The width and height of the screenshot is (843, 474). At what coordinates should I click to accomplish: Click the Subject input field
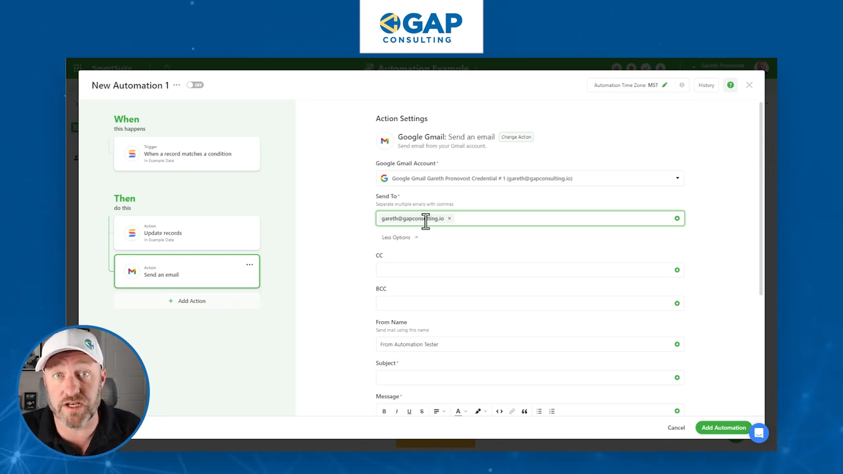click(x=530, y=378)
